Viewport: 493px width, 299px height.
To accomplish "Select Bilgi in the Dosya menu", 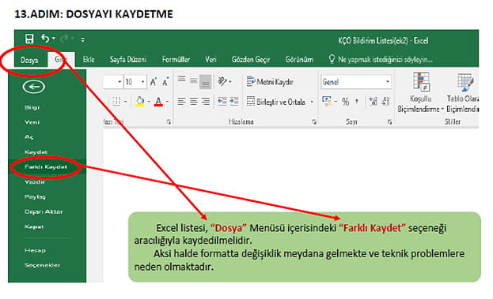I will (x=32, y=107).
